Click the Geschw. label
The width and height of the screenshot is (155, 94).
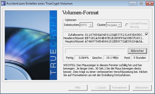[97, 58]
